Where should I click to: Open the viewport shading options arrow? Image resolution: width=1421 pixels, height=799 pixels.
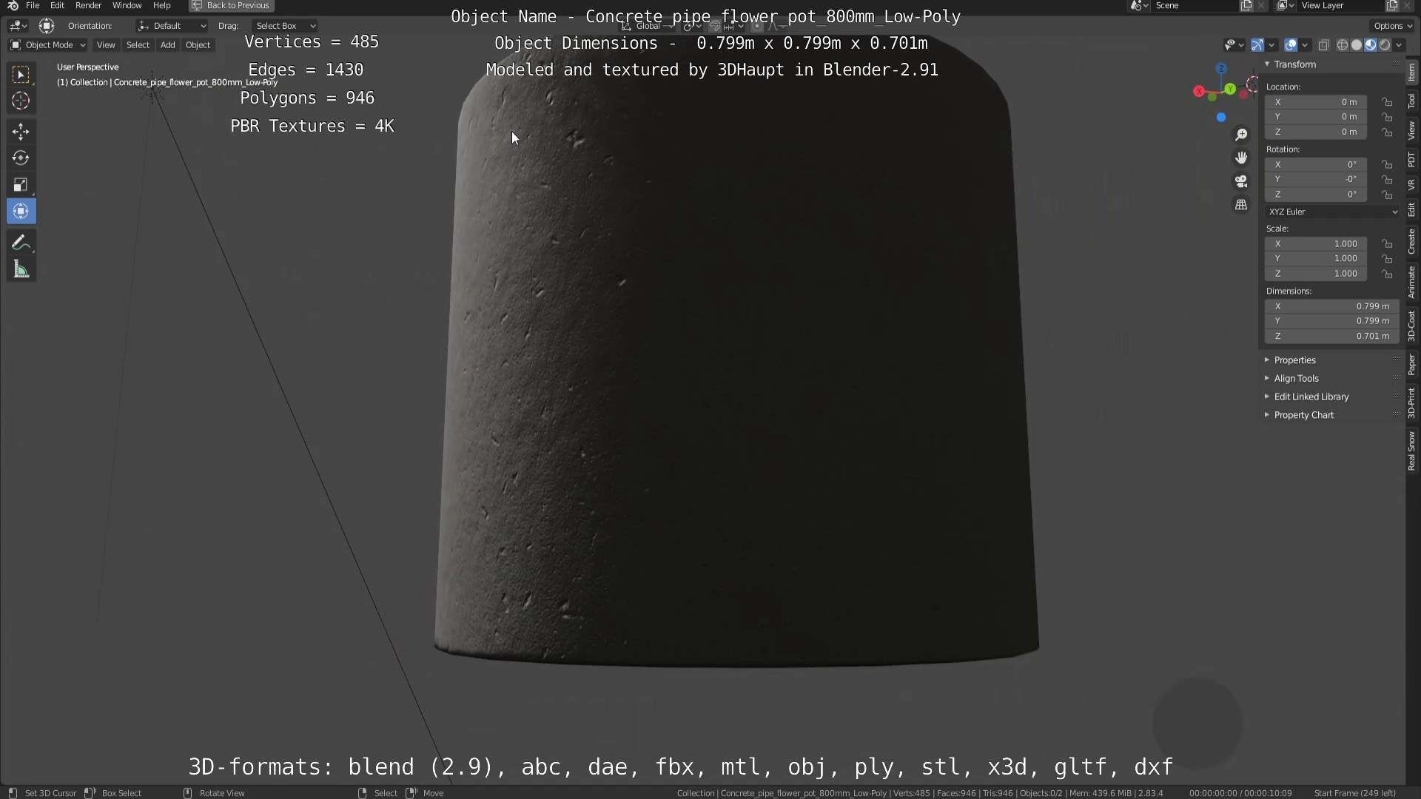click(x=1399, y=45)
